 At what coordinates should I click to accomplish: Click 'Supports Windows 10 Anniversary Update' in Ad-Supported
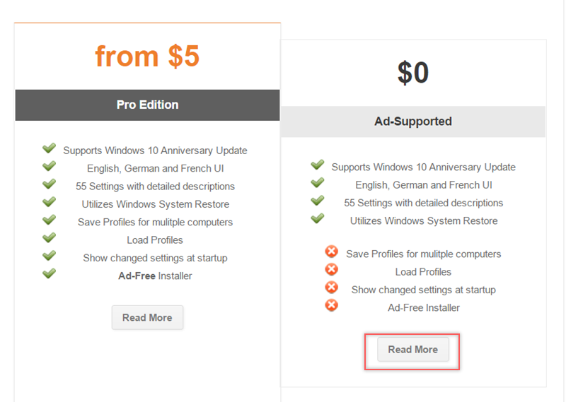[x=423, y=167]
